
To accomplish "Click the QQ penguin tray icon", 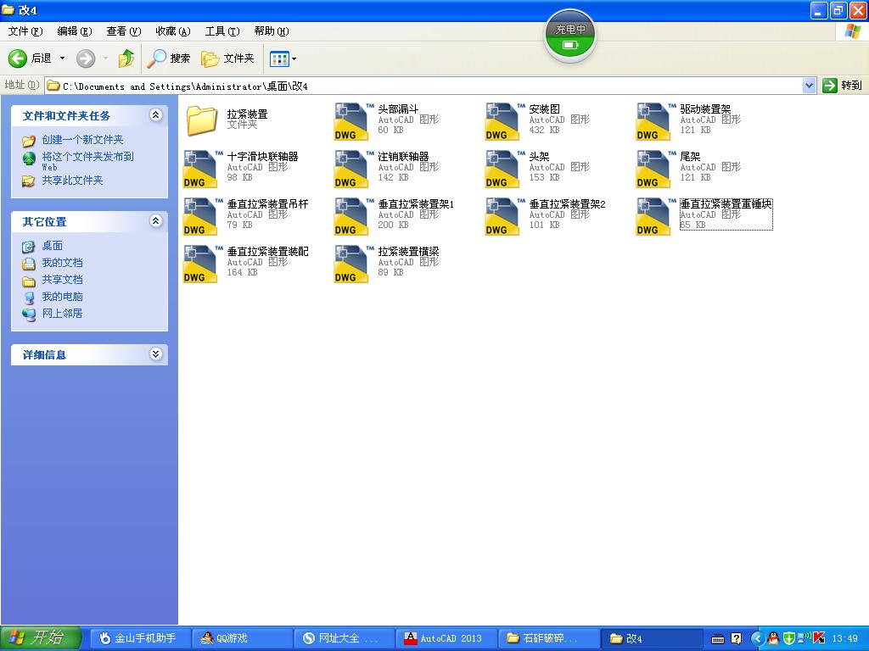I will click(x=774, y=639).
